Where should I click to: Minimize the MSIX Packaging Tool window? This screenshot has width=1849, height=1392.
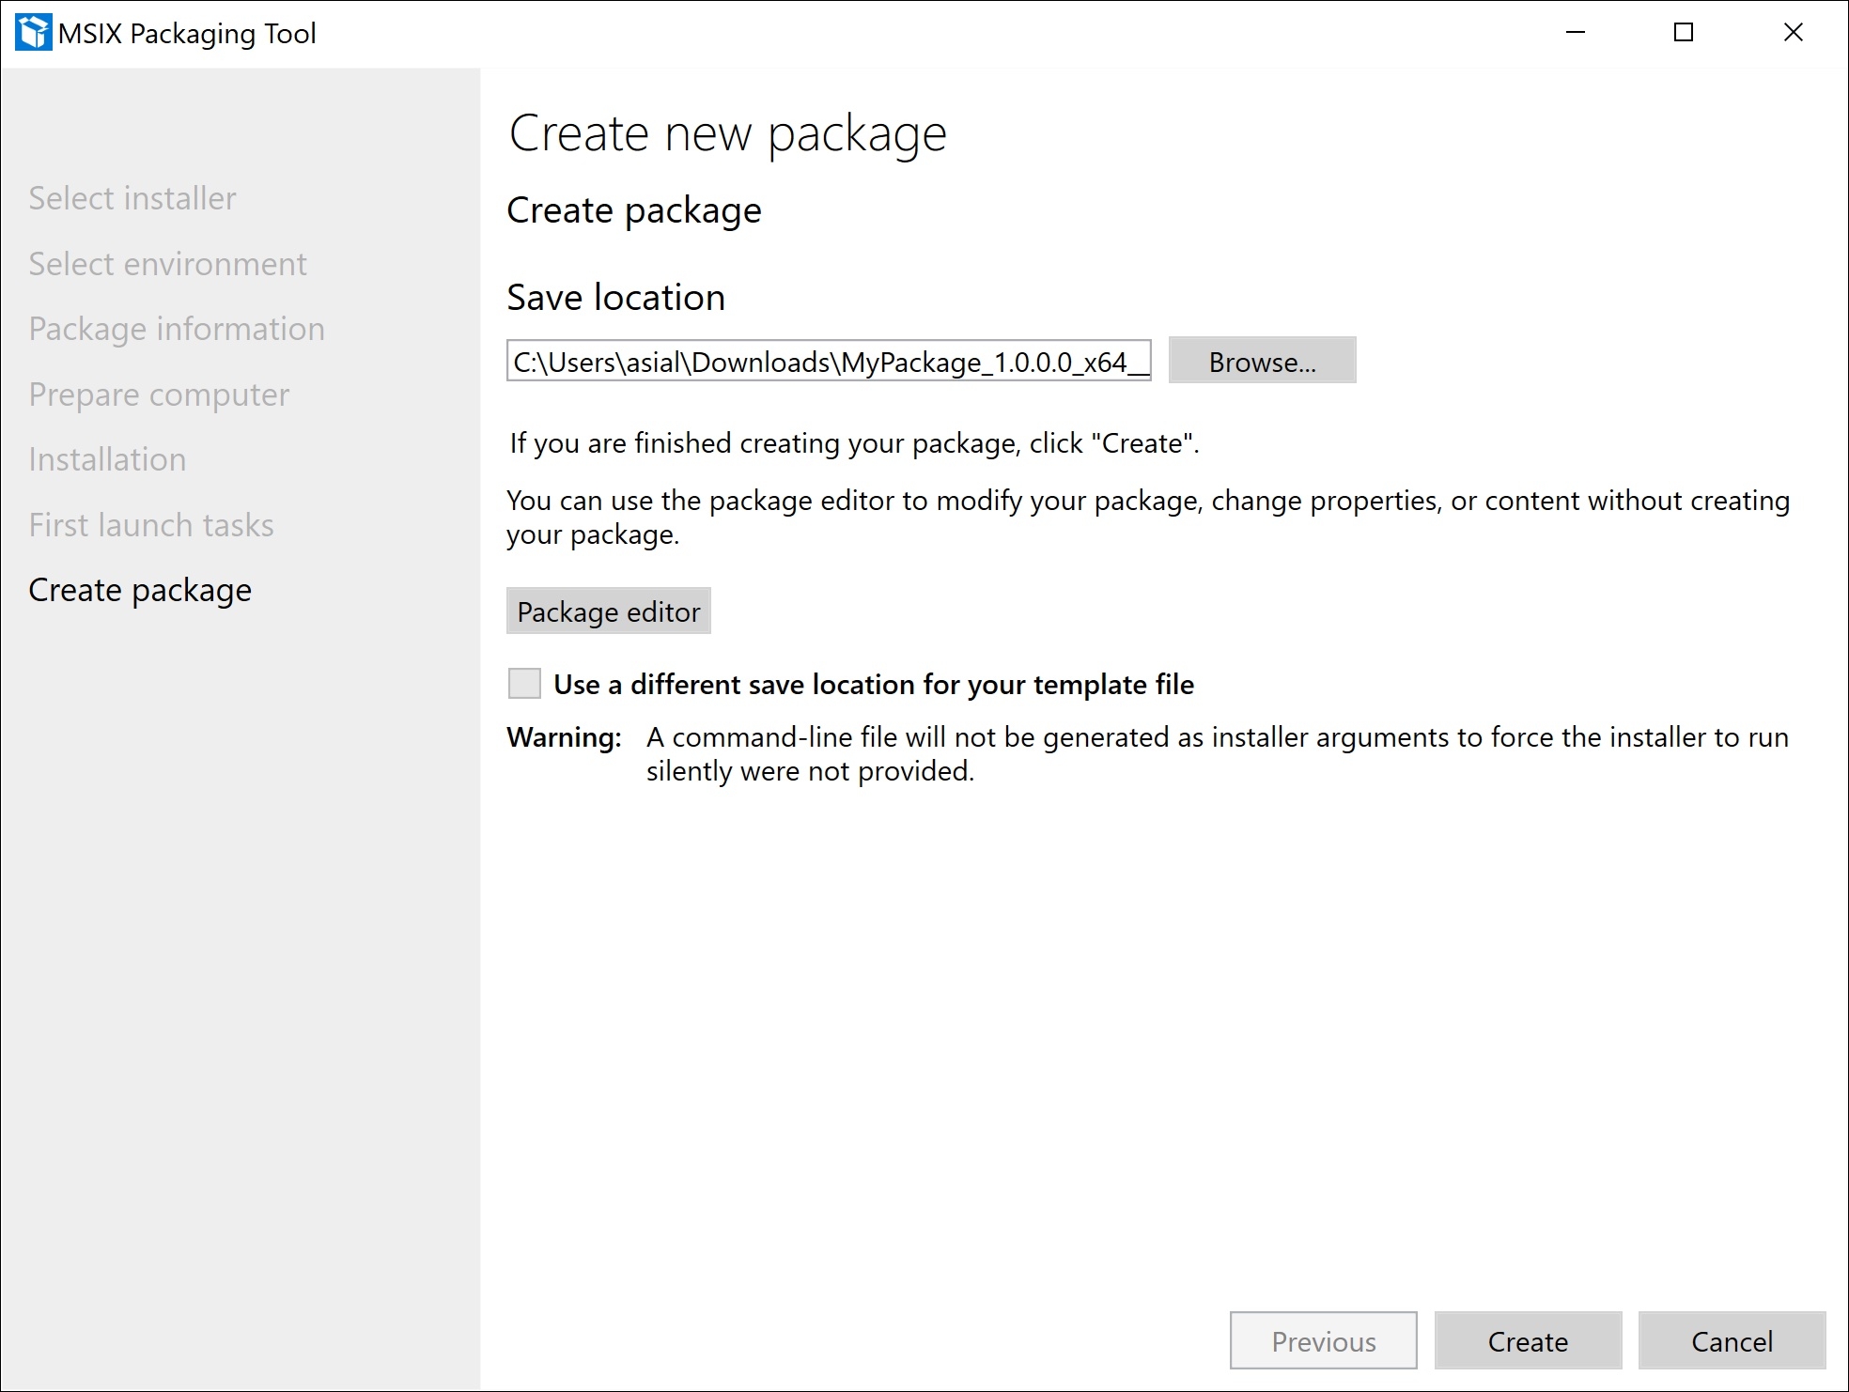(1576, 33)
